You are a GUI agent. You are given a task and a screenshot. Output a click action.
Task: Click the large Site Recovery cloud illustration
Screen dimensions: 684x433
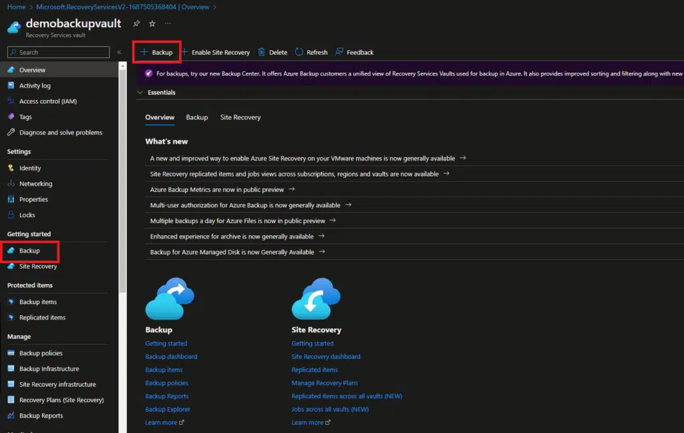pyautogui.click(x=316, y=299)
